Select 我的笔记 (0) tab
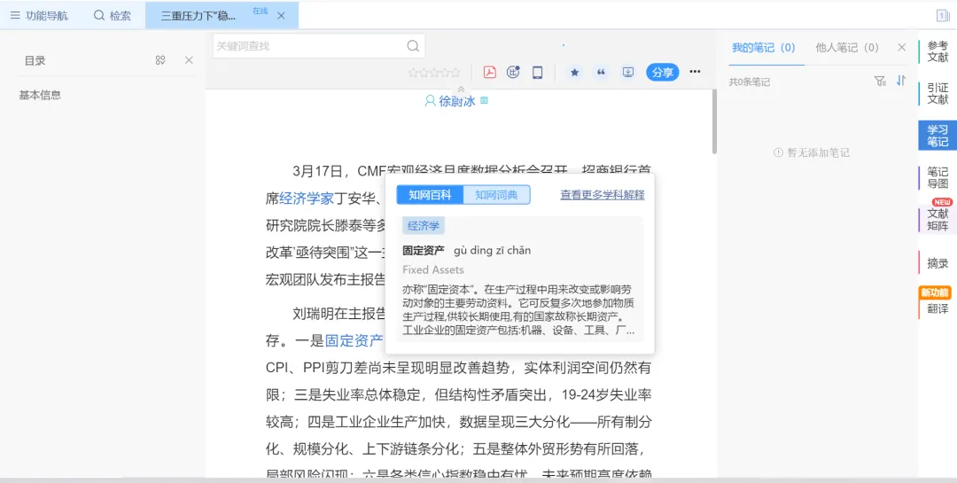The height and width of the screenshot is (483, 957). [x=764, y=48]
